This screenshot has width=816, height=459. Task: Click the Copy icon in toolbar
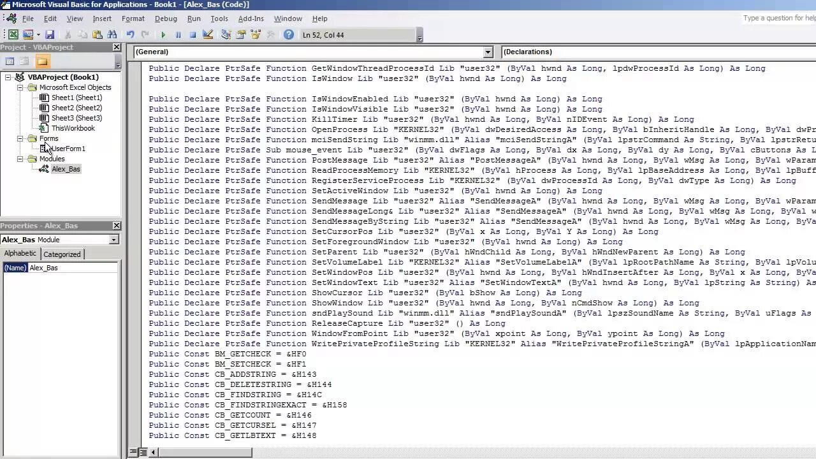(x=82, y=34)
